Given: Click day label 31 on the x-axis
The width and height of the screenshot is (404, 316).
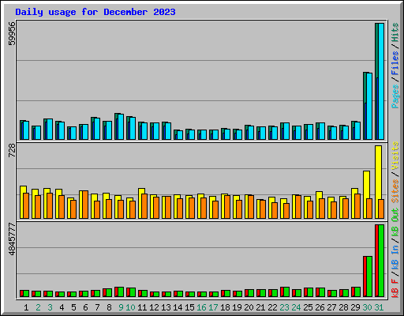Looking at the screenshot, I should (x=379, y=307).
